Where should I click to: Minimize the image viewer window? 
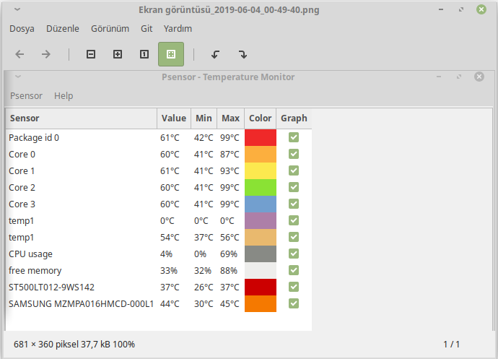click(x=441, y=9)
